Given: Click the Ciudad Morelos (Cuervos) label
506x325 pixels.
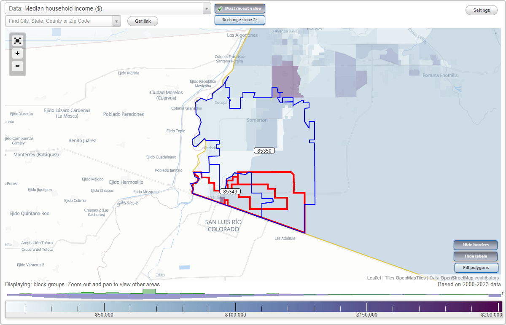Looking at the screenshot, I should [166, 95].
